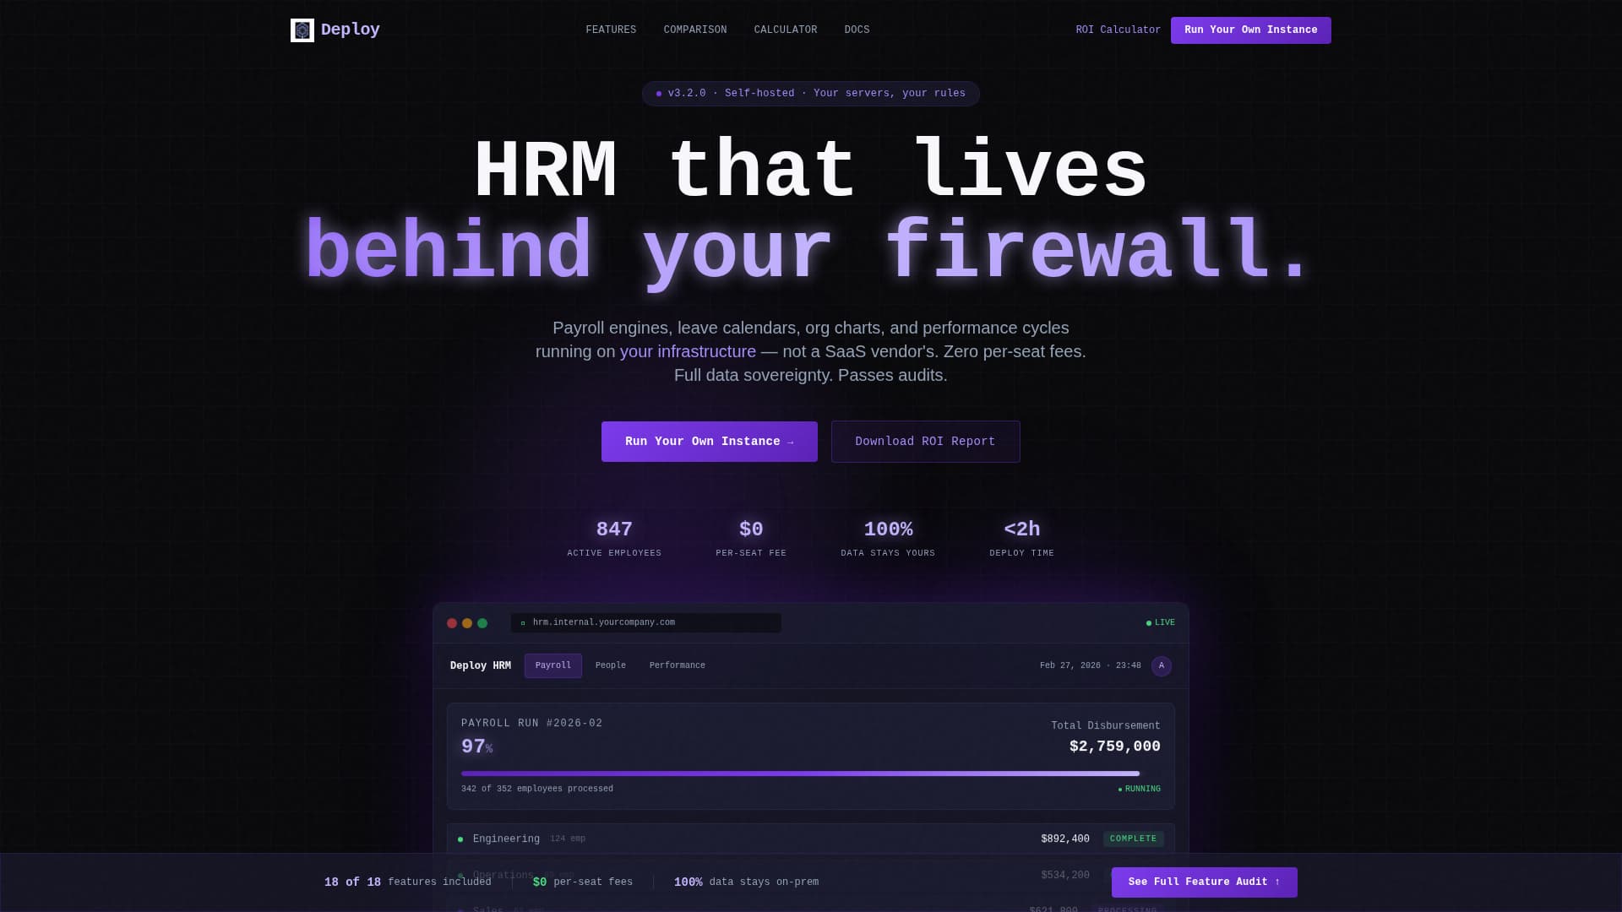1622x912 pixels.
Task: Click '100% data stays on-prem' text
Action: pos(746,882)
